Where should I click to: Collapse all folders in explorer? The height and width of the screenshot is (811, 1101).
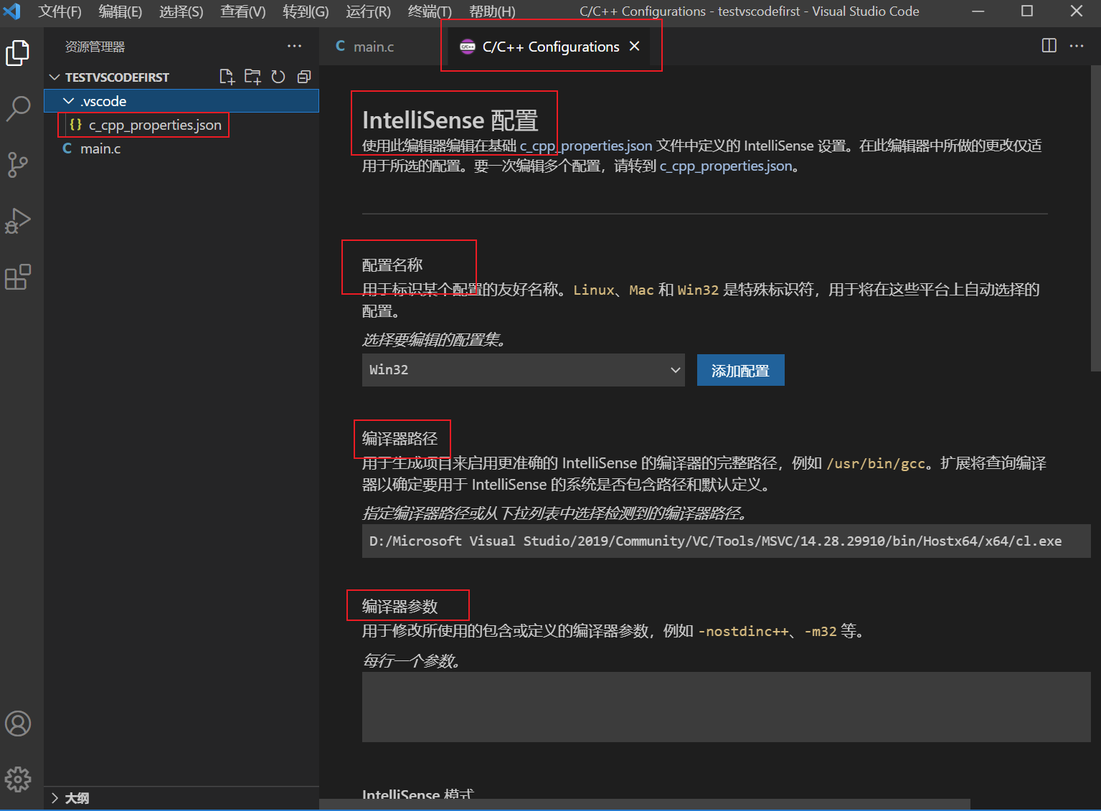304,77
